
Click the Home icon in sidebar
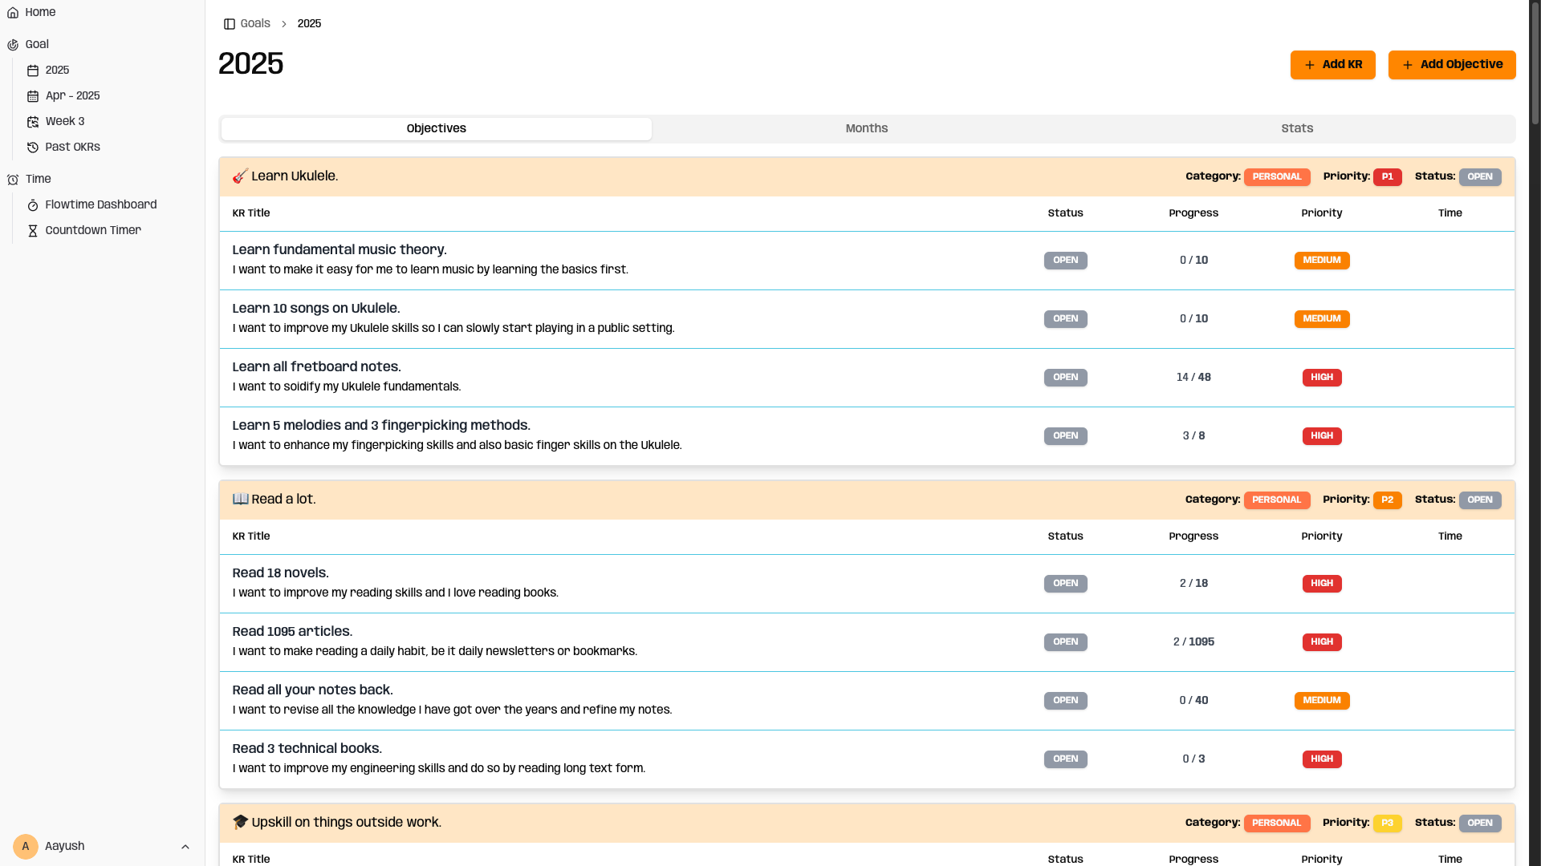(13, 13)
